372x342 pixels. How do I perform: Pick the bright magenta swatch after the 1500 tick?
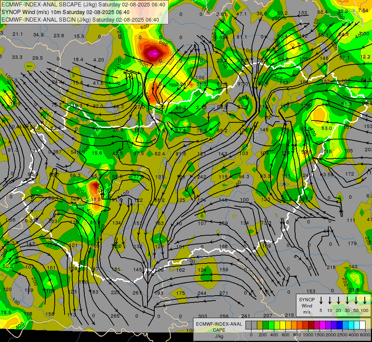pyautogui.click(x=323, y=325)
